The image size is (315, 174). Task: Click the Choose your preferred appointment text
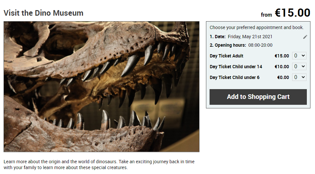click(257, 27)
